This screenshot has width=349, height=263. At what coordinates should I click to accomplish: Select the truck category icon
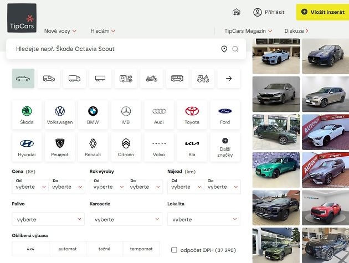(75, 78)
